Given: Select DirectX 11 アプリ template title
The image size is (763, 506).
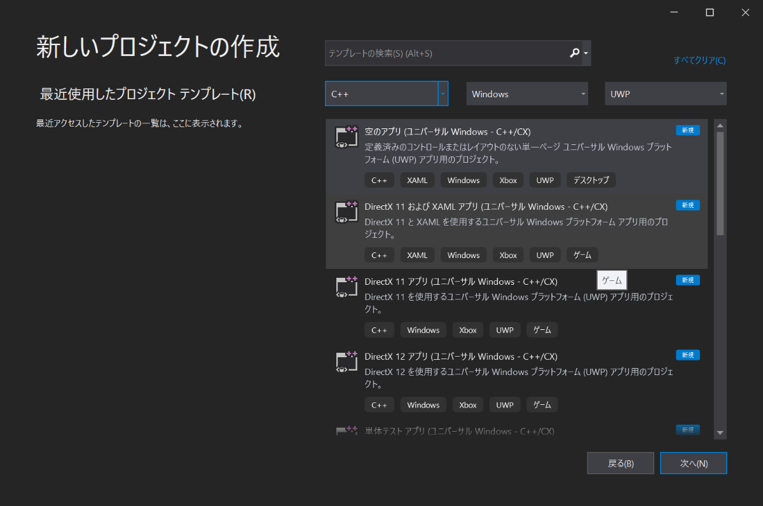Looking at the screenshot, I should [x=461, y=282].
